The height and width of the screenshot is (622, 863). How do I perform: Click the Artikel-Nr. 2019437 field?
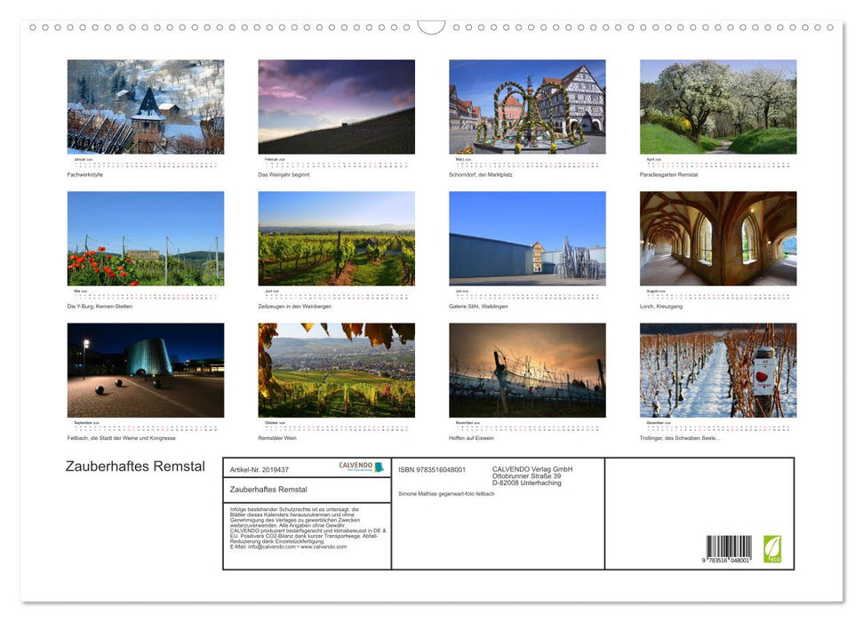point(260,468)
